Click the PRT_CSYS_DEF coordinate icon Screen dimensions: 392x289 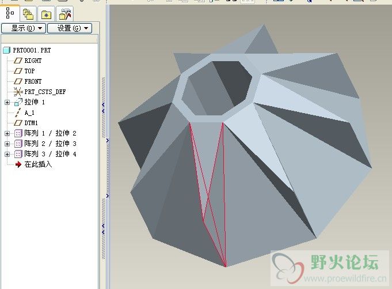18,92
